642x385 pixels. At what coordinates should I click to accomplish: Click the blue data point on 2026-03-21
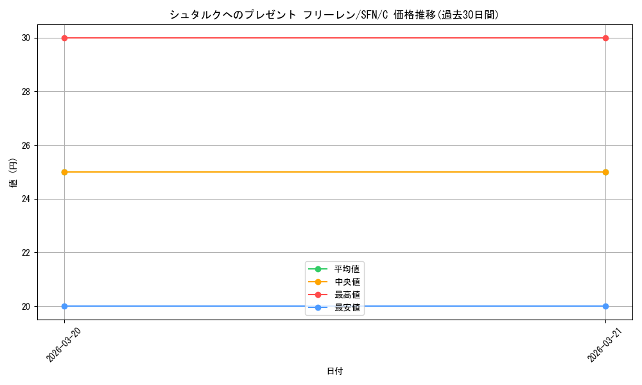coord(605,306)
